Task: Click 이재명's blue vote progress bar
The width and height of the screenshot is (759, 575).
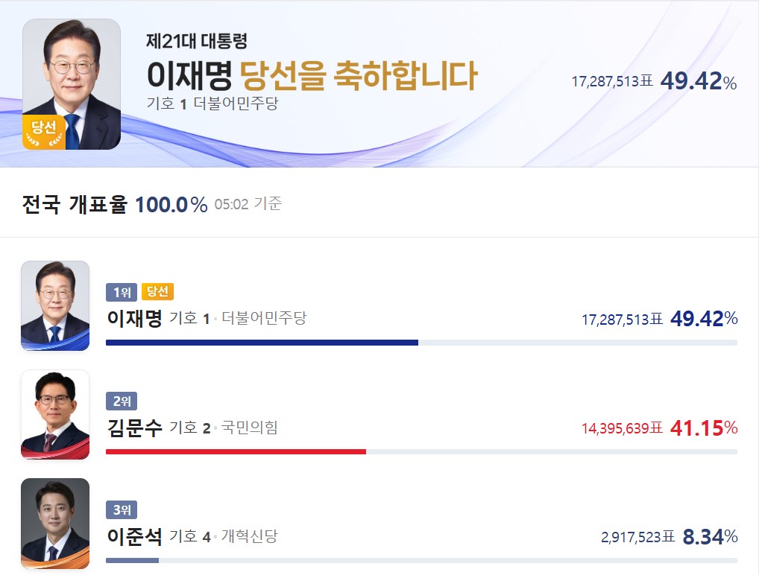Action: point(261,343)
